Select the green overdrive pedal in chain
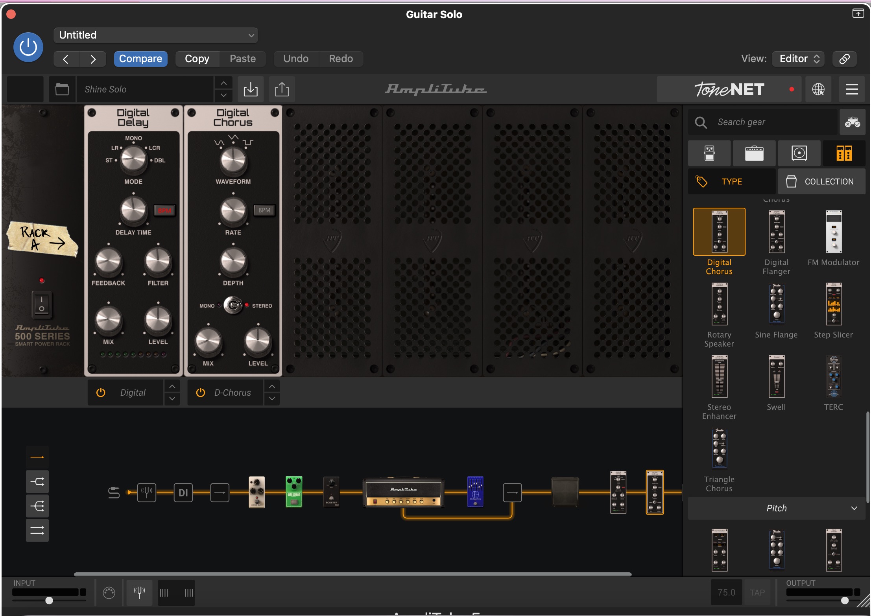Image resolution: width=871 pixels, height=616 pixels. coord(294,492)
